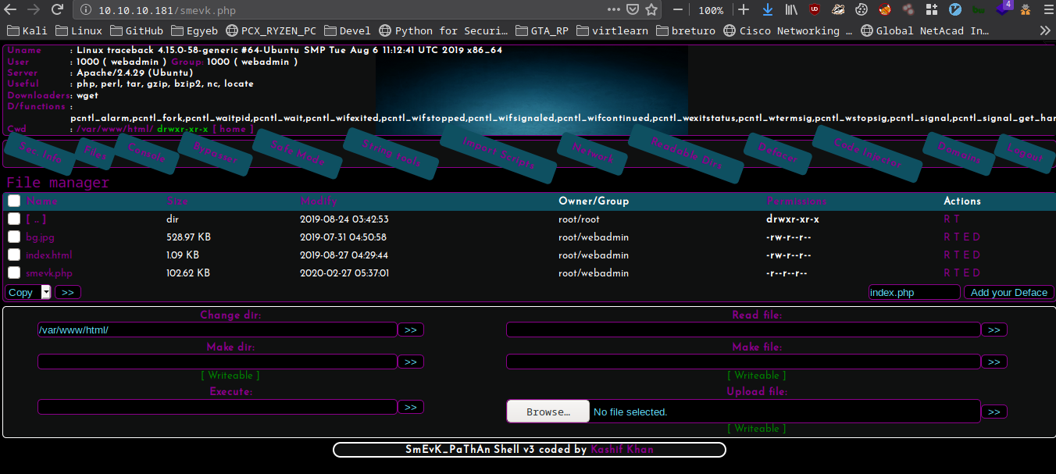Tick the checkbox next to bg.jpg

coord(14,237)
